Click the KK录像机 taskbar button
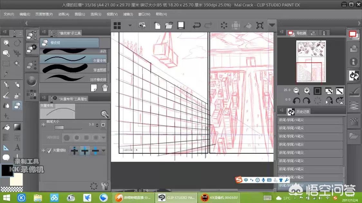Screen dimensions: 362x203 coord(219,198)
